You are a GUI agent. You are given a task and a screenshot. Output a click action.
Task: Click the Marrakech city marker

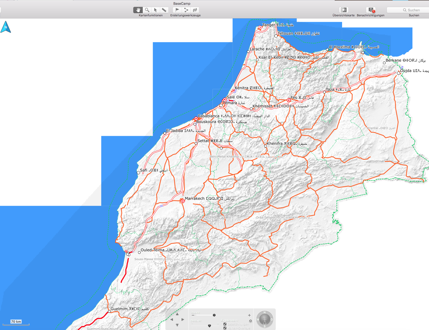pyautogui.click(x=183, y=201)
